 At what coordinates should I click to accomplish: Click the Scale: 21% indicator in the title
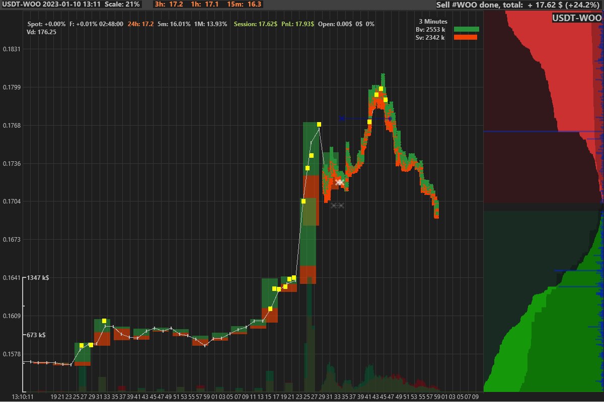tap(122, 4)
